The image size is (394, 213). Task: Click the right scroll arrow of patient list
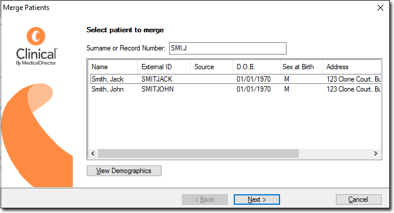[x=375, y=153]
